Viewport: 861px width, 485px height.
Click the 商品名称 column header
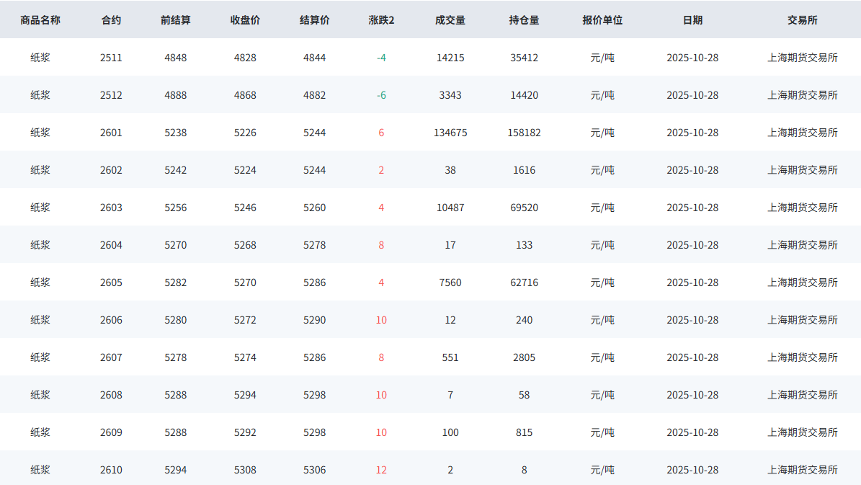coord(40,20)
